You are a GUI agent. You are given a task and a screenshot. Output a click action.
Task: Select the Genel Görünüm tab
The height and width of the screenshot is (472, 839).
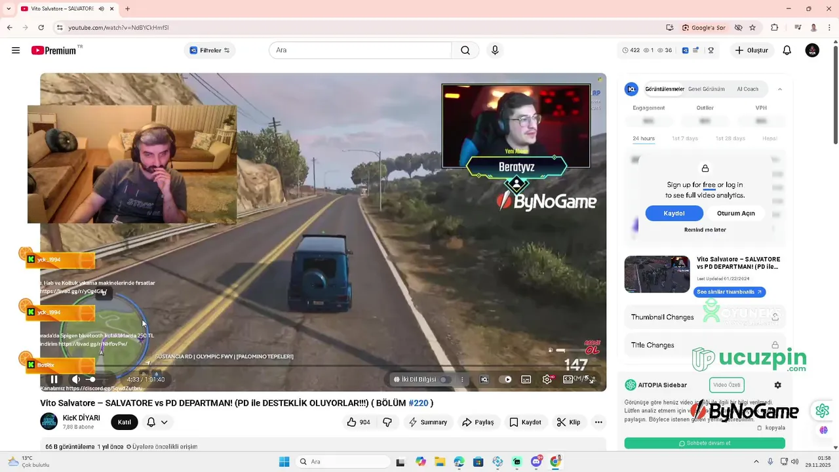(707, 89)
